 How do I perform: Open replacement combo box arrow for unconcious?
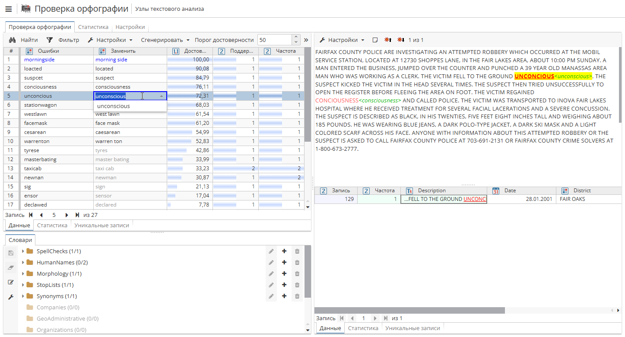click(x=162, y=96)
